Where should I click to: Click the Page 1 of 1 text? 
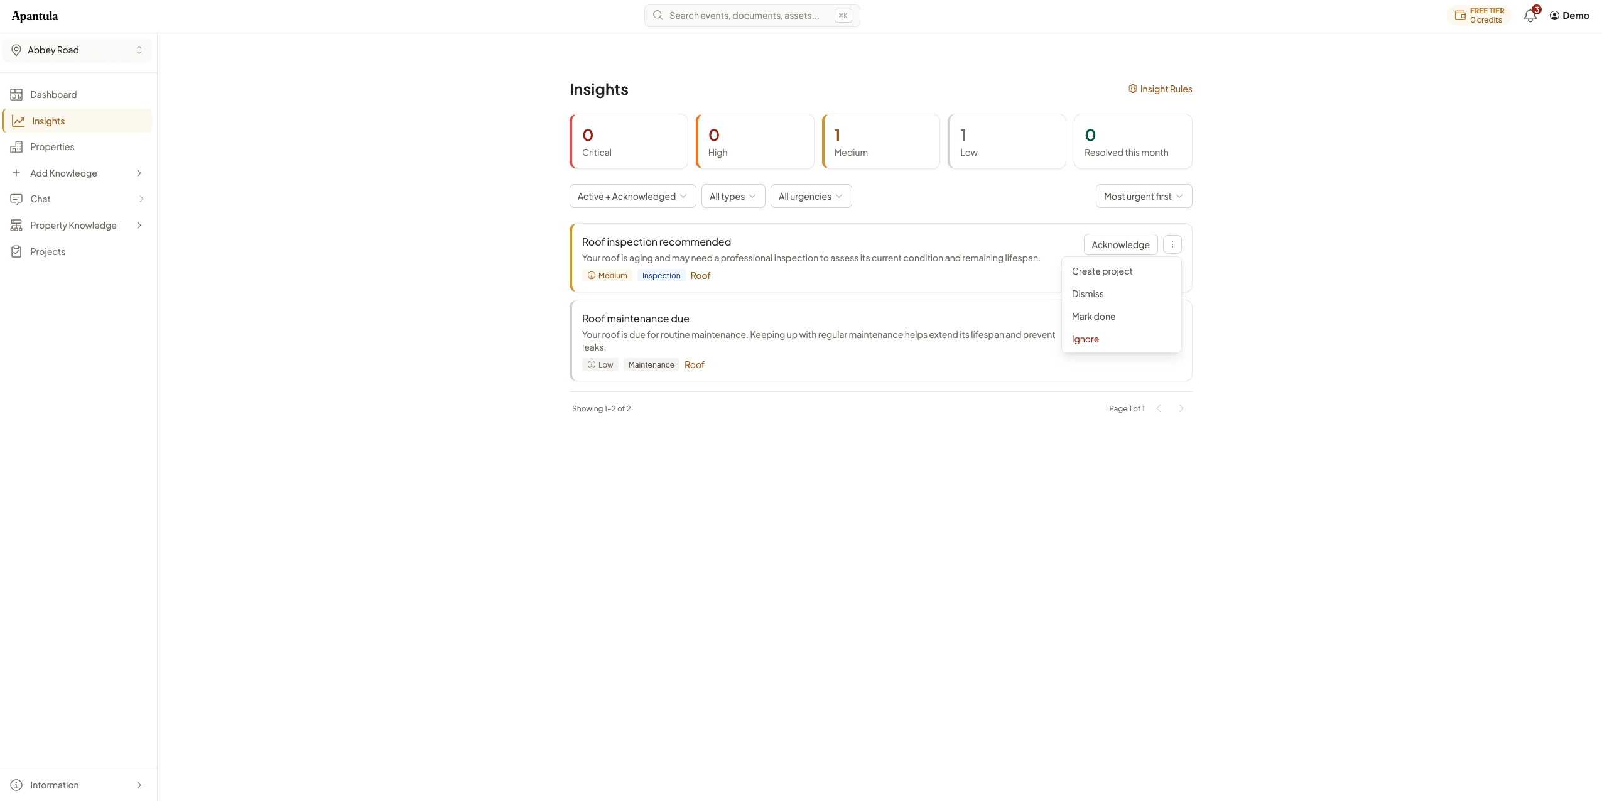pyautogui.click(x=1127, y=409)
